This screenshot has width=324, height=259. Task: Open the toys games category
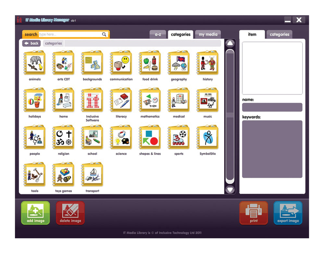coord(63,174)
